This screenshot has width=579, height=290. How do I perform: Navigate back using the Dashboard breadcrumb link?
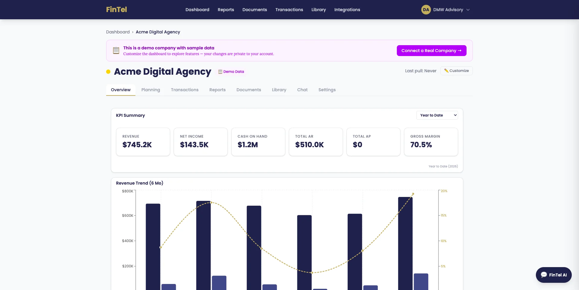pyautogui.click(x=118, y=32)
